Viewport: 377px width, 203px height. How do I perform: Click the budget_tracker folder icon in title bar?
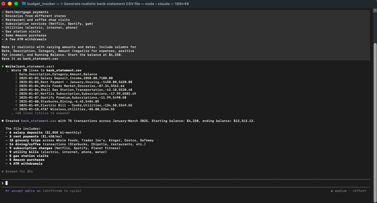[24, 4]
